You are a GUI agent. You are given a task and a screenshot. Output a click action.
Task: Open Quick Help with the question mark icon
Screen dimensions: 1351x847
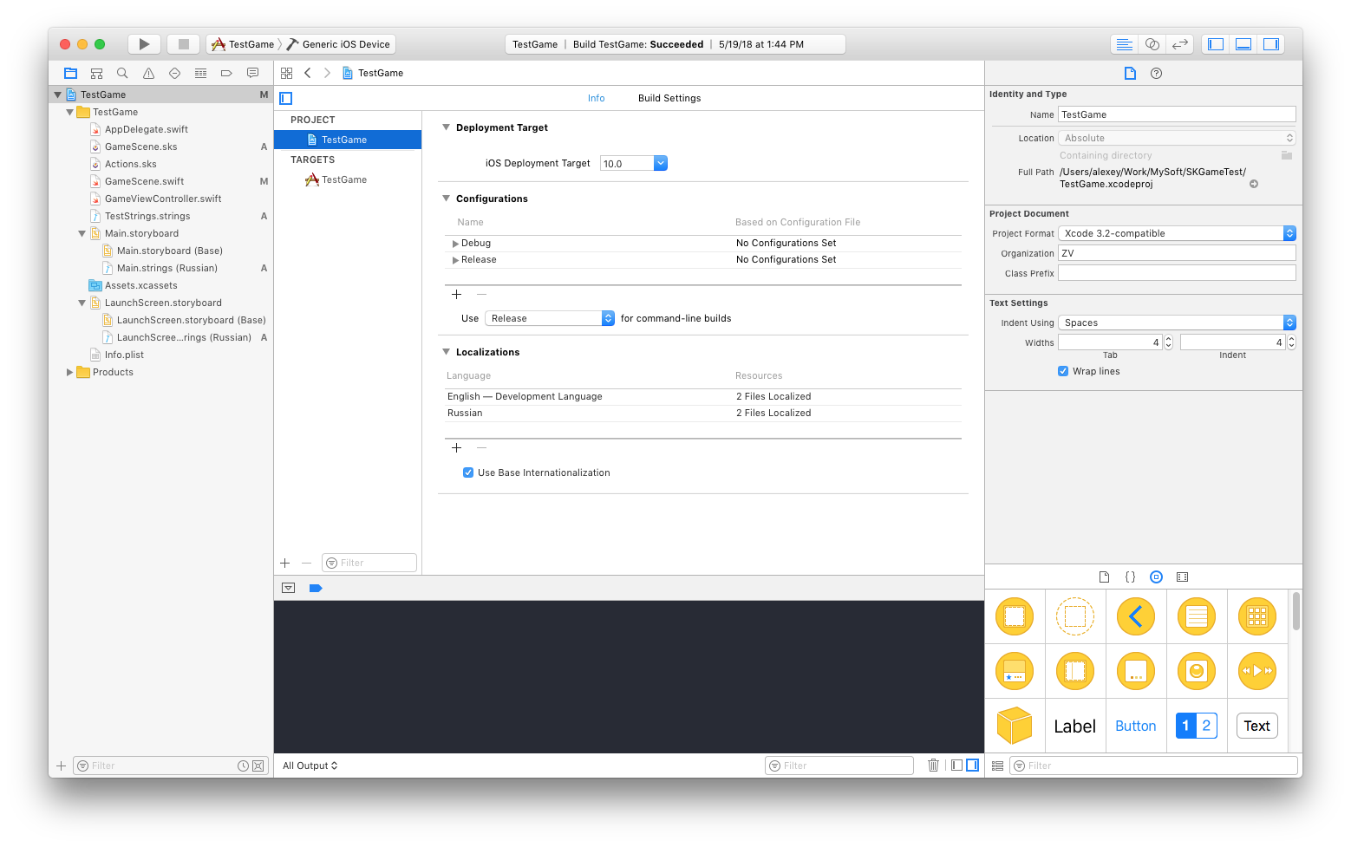pyautogui.click(x=1156, y=73)
